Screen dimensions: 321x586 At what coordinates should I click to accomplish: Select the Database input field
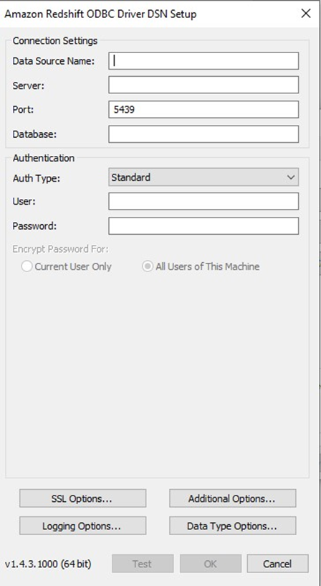203,134
